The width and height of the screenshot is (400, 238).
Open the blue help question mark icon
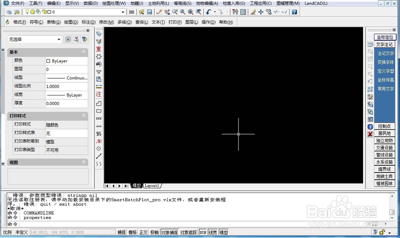(294, 12)
